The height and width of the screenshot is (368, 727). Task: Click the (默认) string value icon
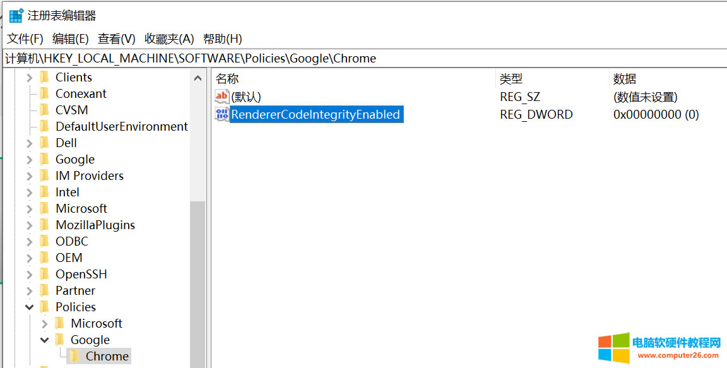point(222,97)
